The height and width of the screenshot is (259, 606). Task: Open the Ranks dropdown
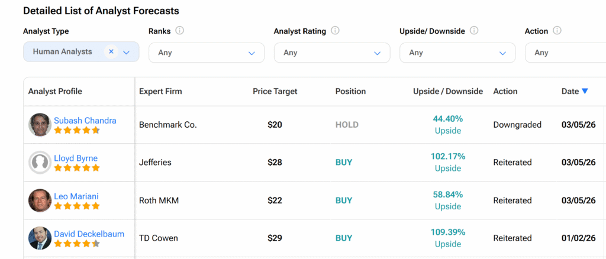tap(211, 53)
